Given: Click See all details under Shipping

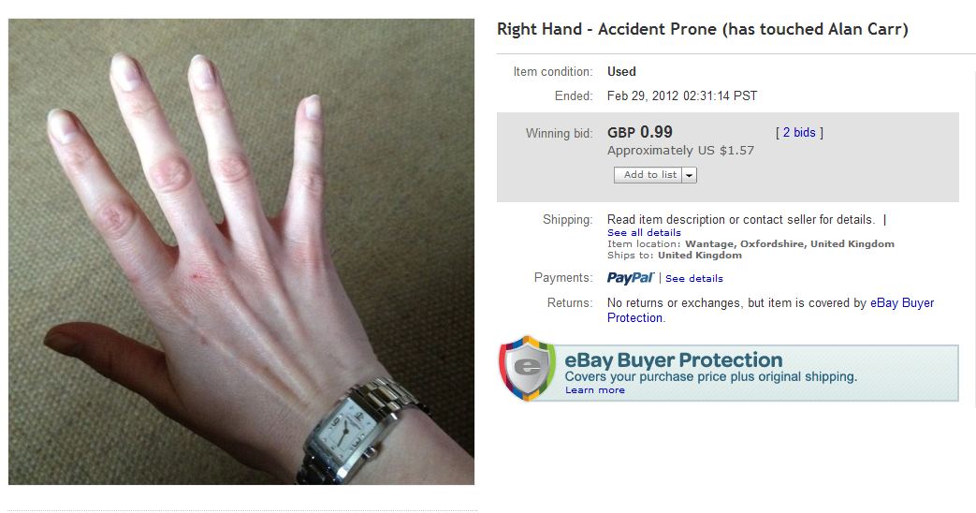Looking at the screenshot, I should click(x=644, y=232).
